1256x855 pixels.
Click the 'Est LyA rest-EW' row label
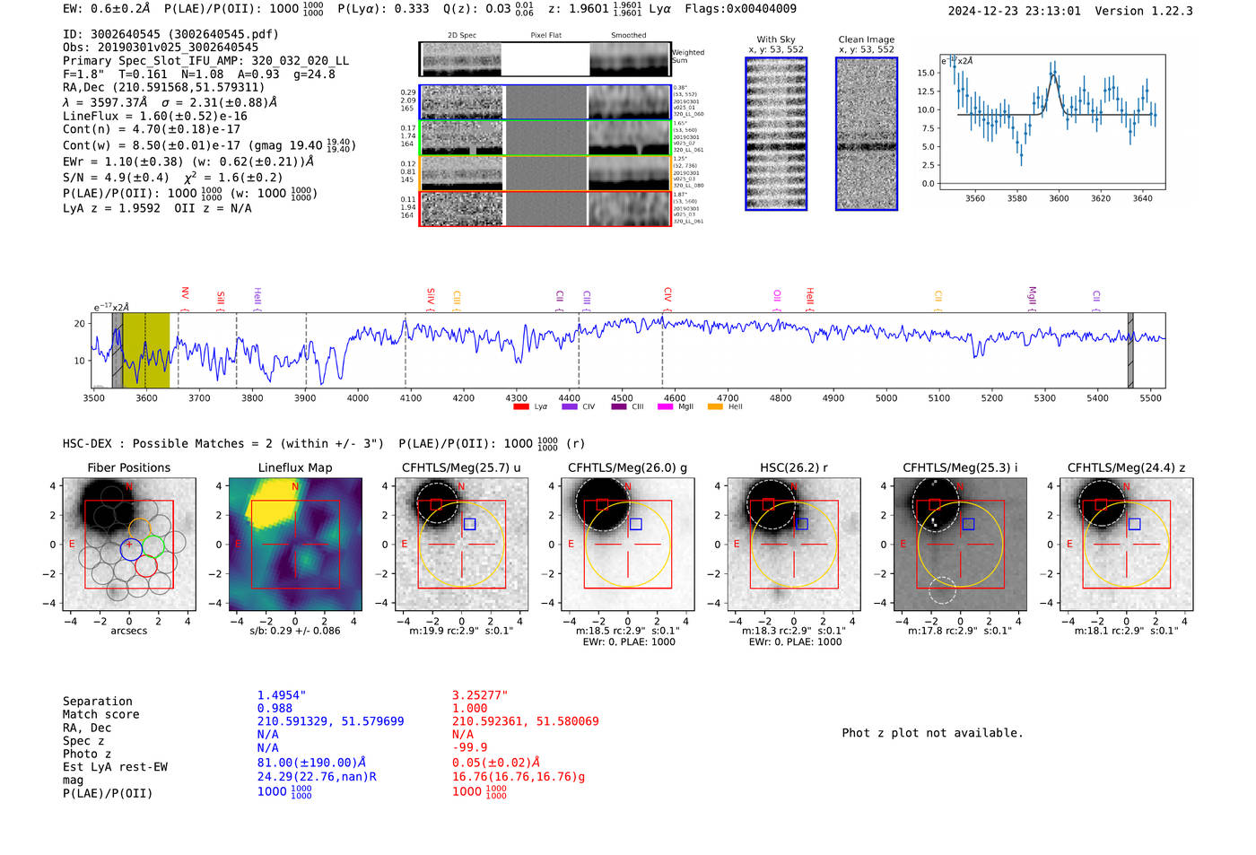pyautogui.click(x=115, y=767)
